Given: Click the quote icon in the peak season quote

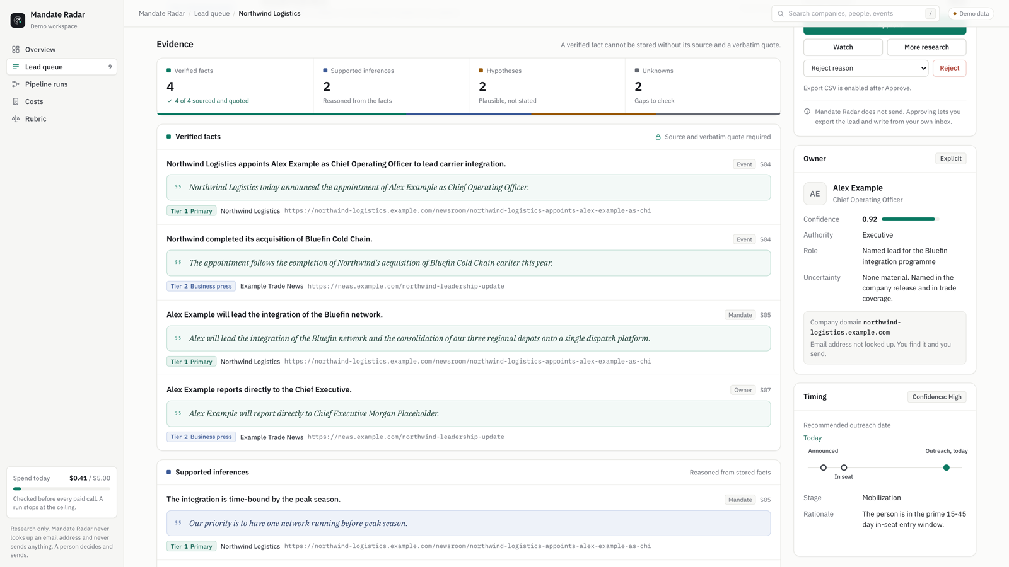Looking at the screenshot, I should (x=178, y=523).
